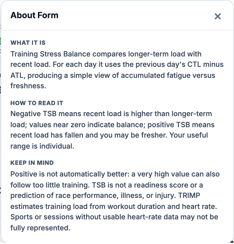Select the HOW TO READ IT heading
Viewport: 234px width, 244px height.
pyautogui.click(x=37, y=103)
